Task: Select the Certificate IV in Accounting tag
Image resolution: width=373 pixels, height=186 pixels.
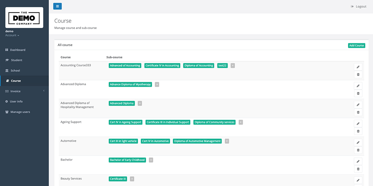Action: [x=162, y=65]
